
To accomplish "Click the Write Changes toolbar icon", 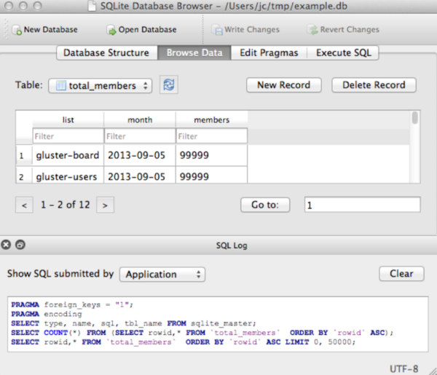I will [x=217, y=30].
